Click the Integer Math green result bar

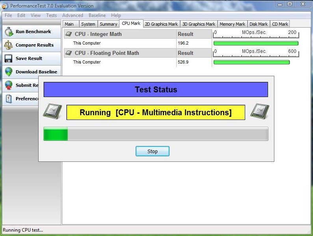pyautogui.click(x=256, y=43)
